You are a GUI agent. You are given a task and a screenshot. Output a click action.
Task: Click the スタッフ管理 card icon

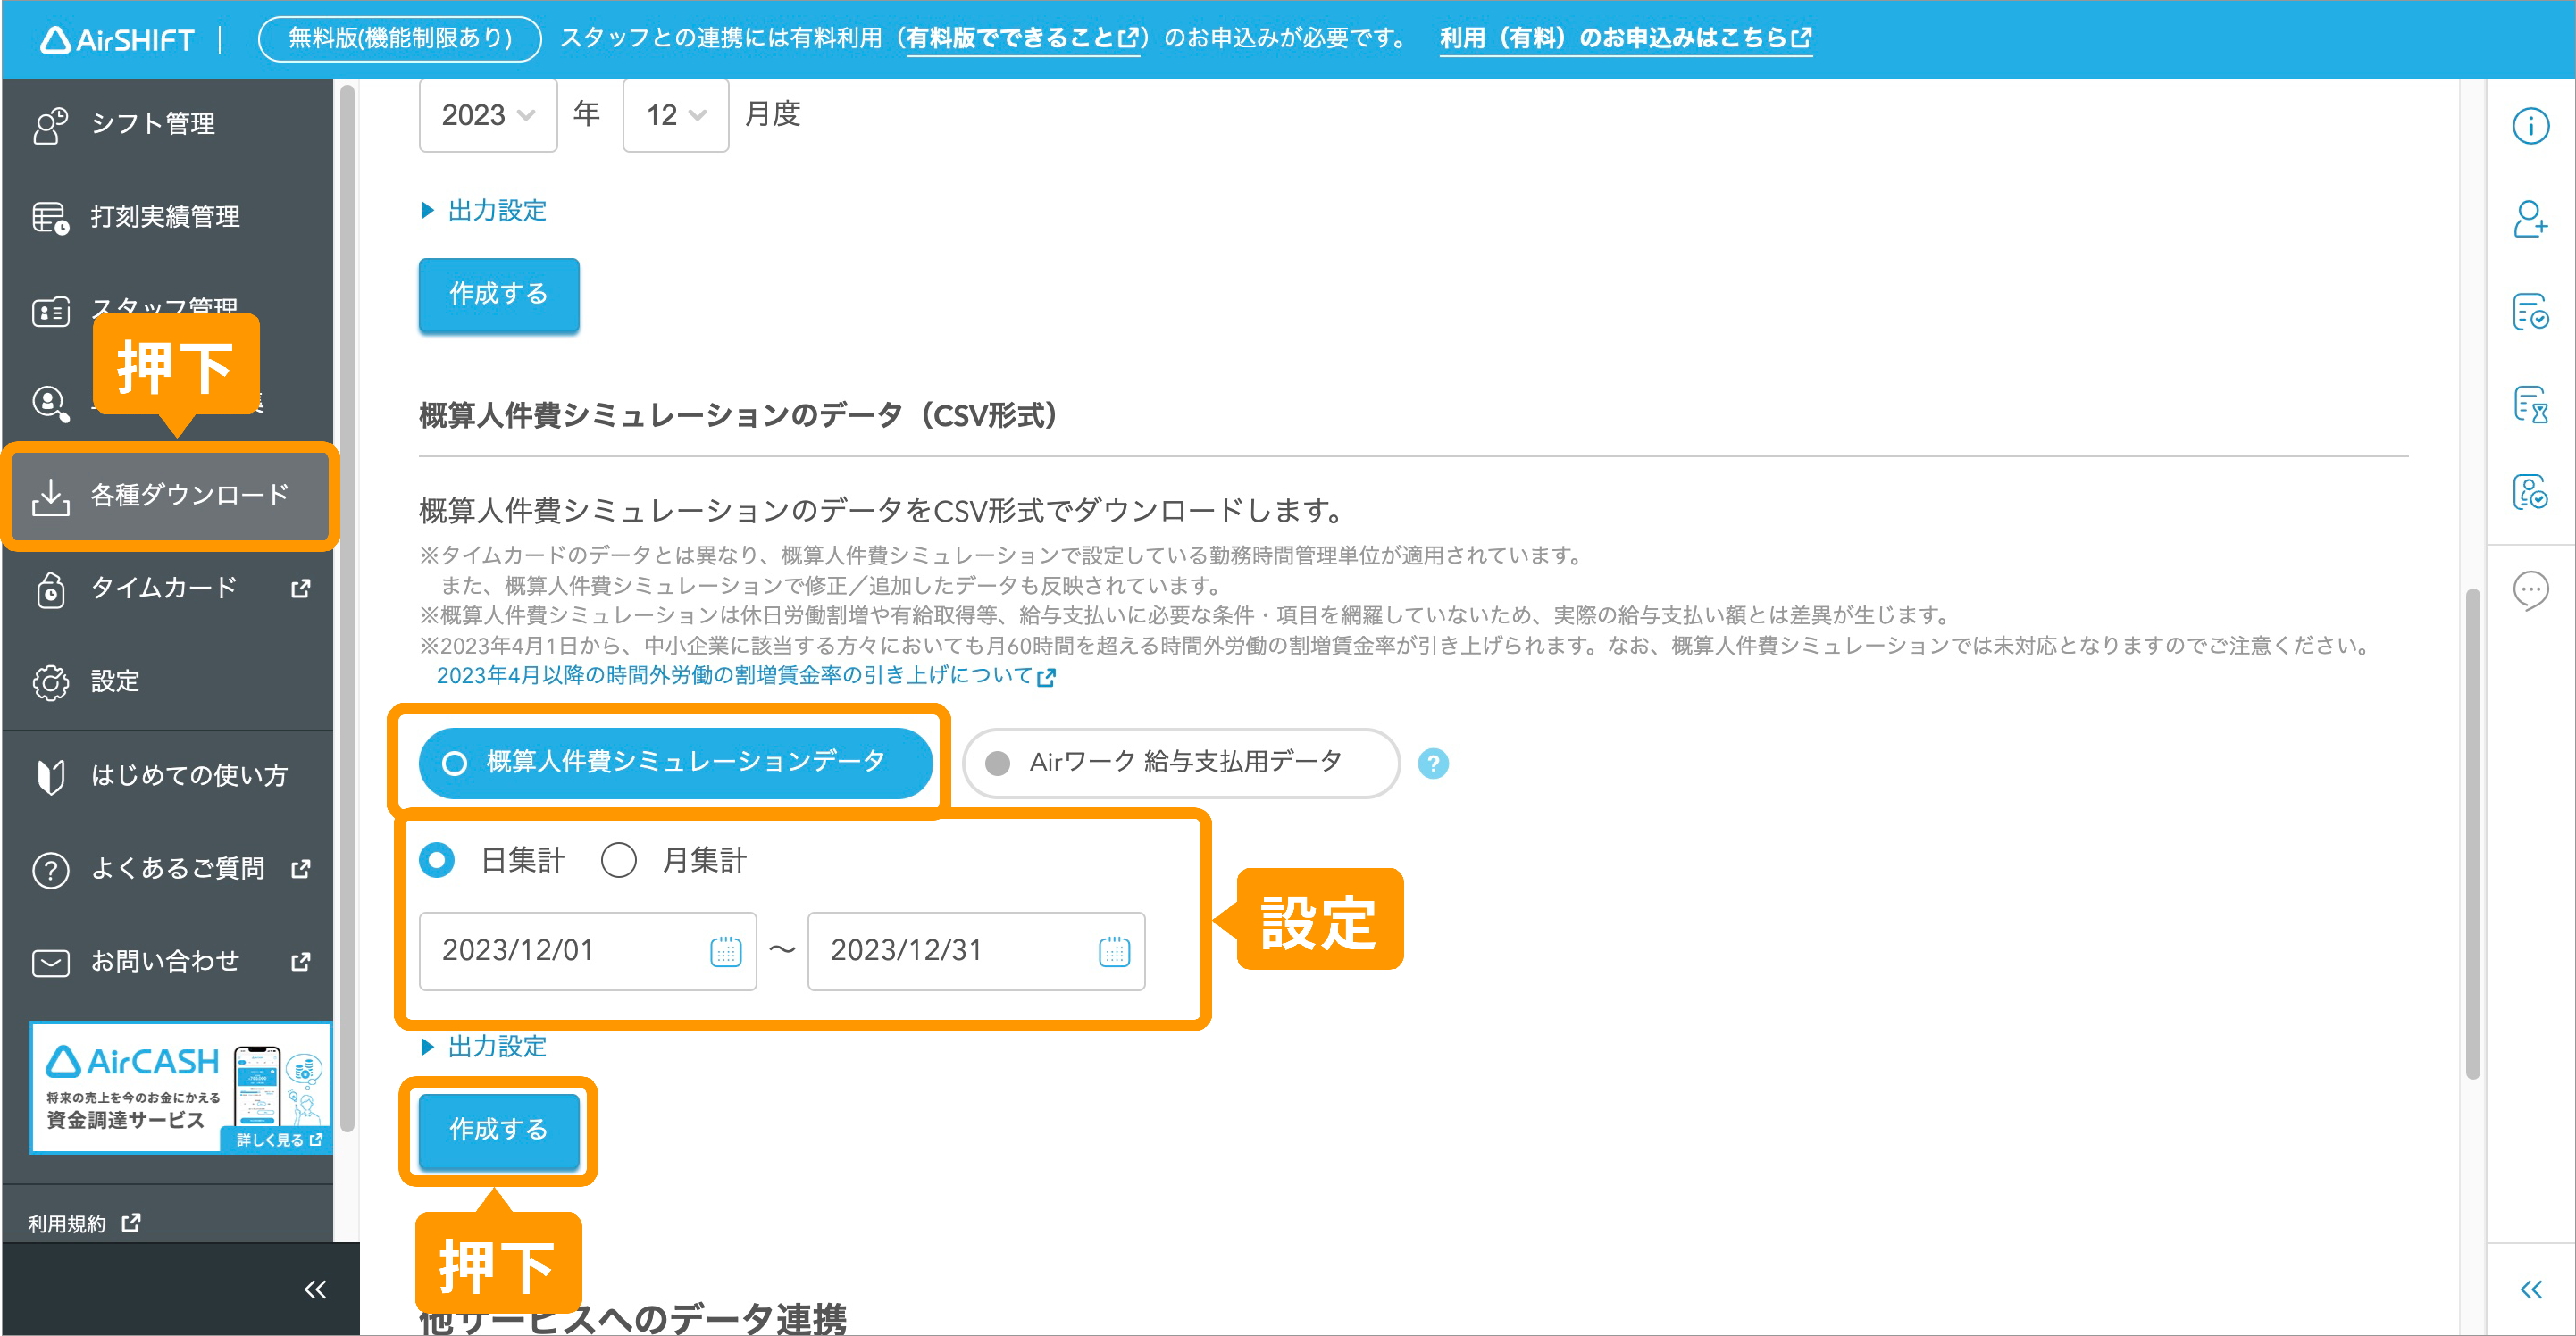point(50,312)
